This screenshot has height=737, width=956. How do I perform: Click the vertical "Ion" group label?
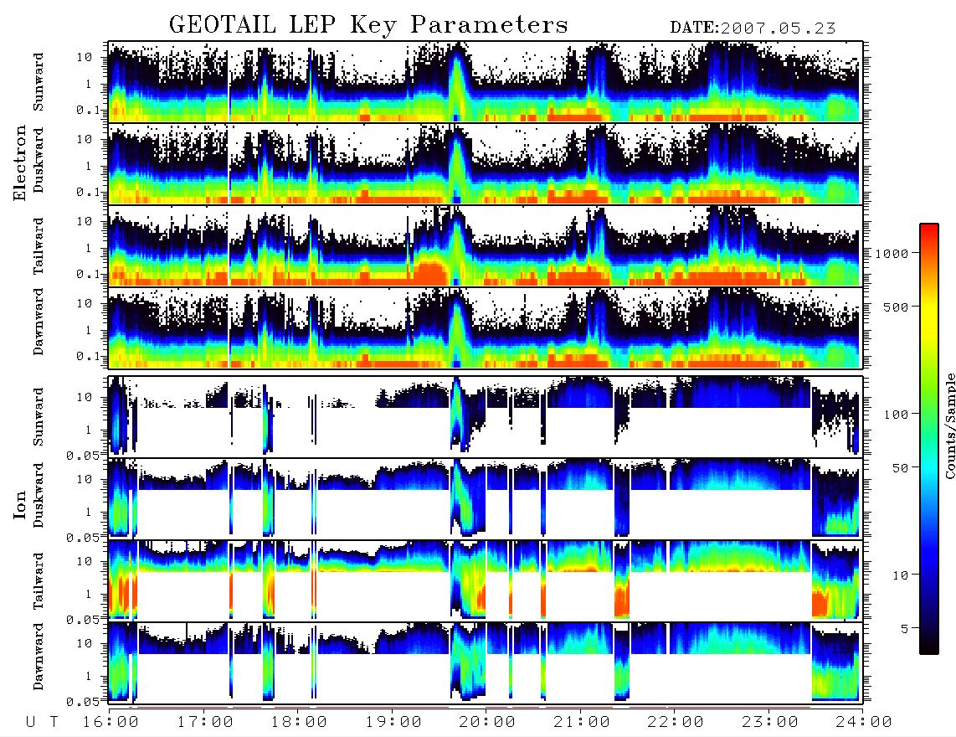coord(19,506)
